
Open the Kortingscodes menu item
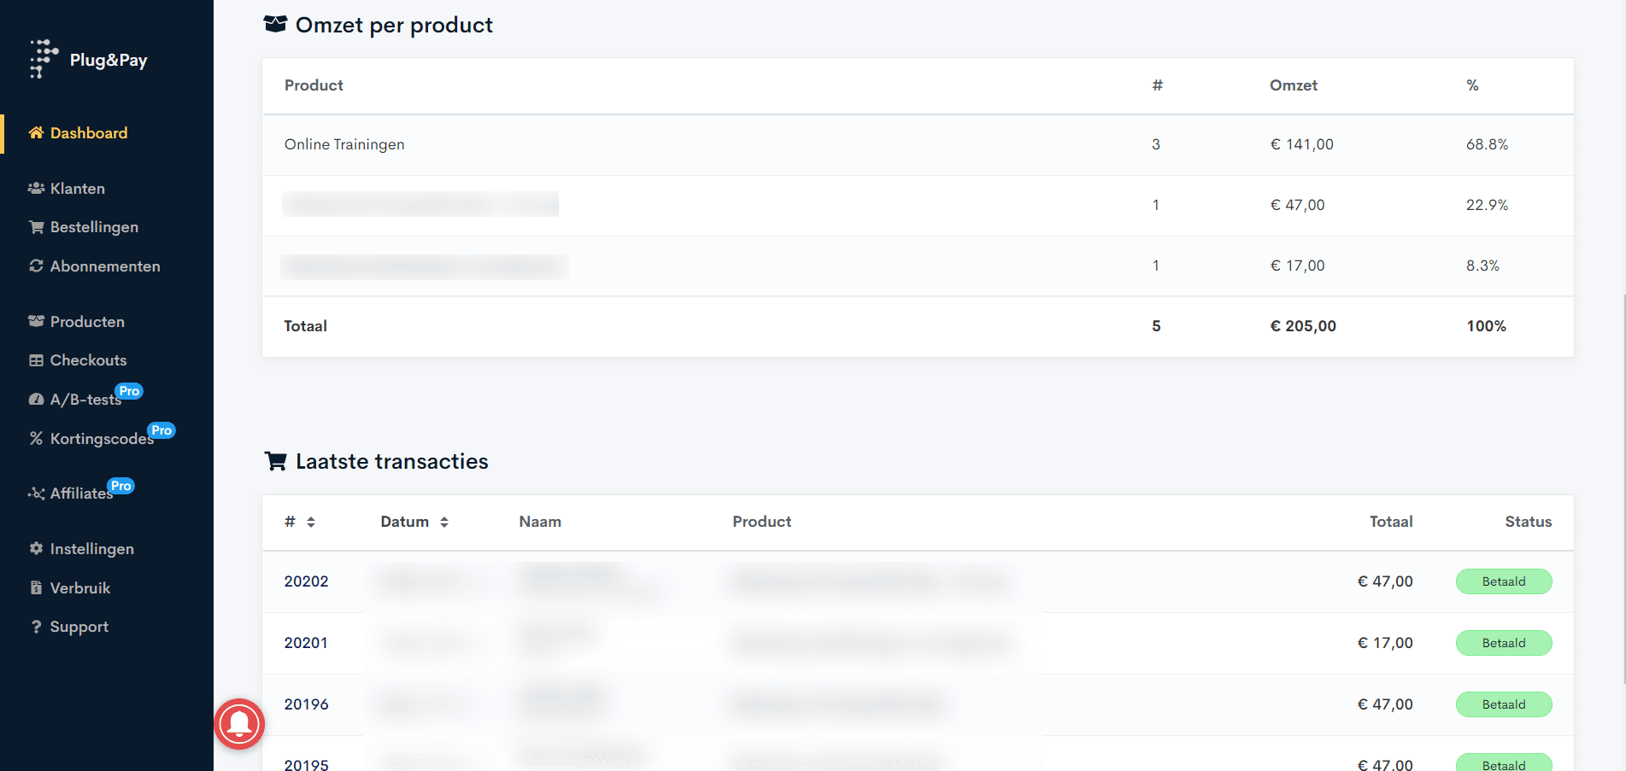tap(101, 439)
